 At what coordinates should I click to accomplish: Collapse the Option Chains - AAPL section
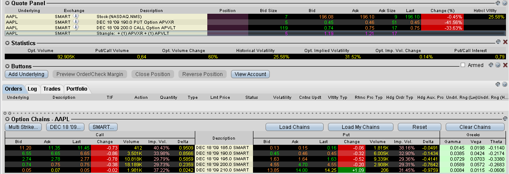(x=7, y=119)
